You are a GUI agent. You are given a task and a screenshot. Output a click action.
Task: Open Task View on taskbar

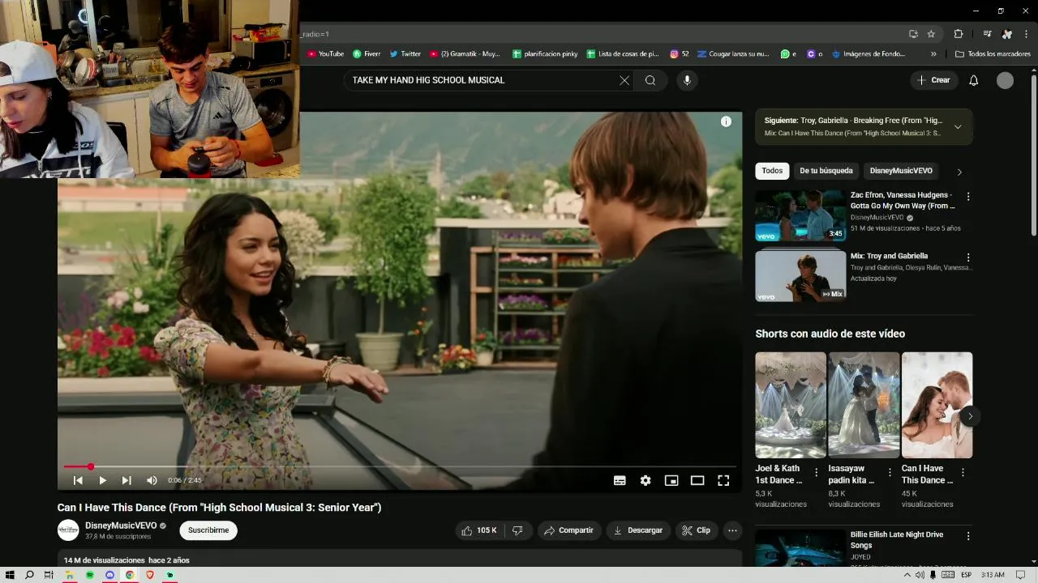point(49,575)
